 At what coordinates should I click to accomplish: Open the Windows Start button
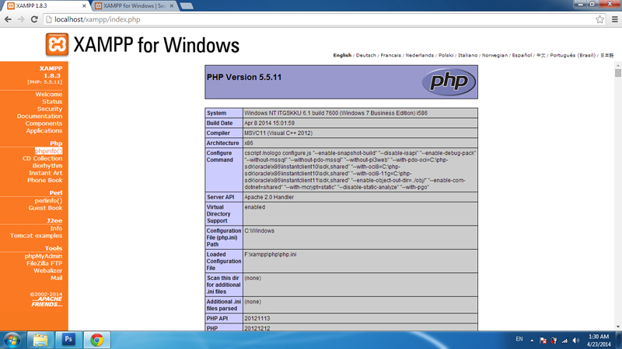(x=12, y=340)
